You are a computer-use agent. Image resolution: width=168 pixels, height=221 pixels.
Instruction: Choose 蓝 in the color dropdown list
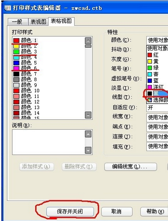[157, 81]
